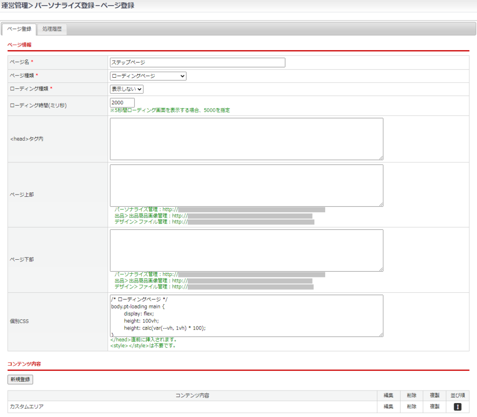Select the ページ登録 tab
Viewport: 477px width, 417px height.
tap(20, 29)
